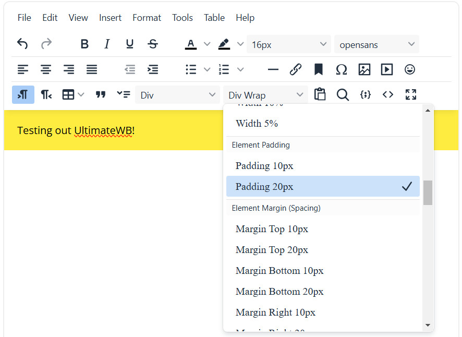Toggle fullscreen mode
462x337 pixels.
click(x=411, y=94)
